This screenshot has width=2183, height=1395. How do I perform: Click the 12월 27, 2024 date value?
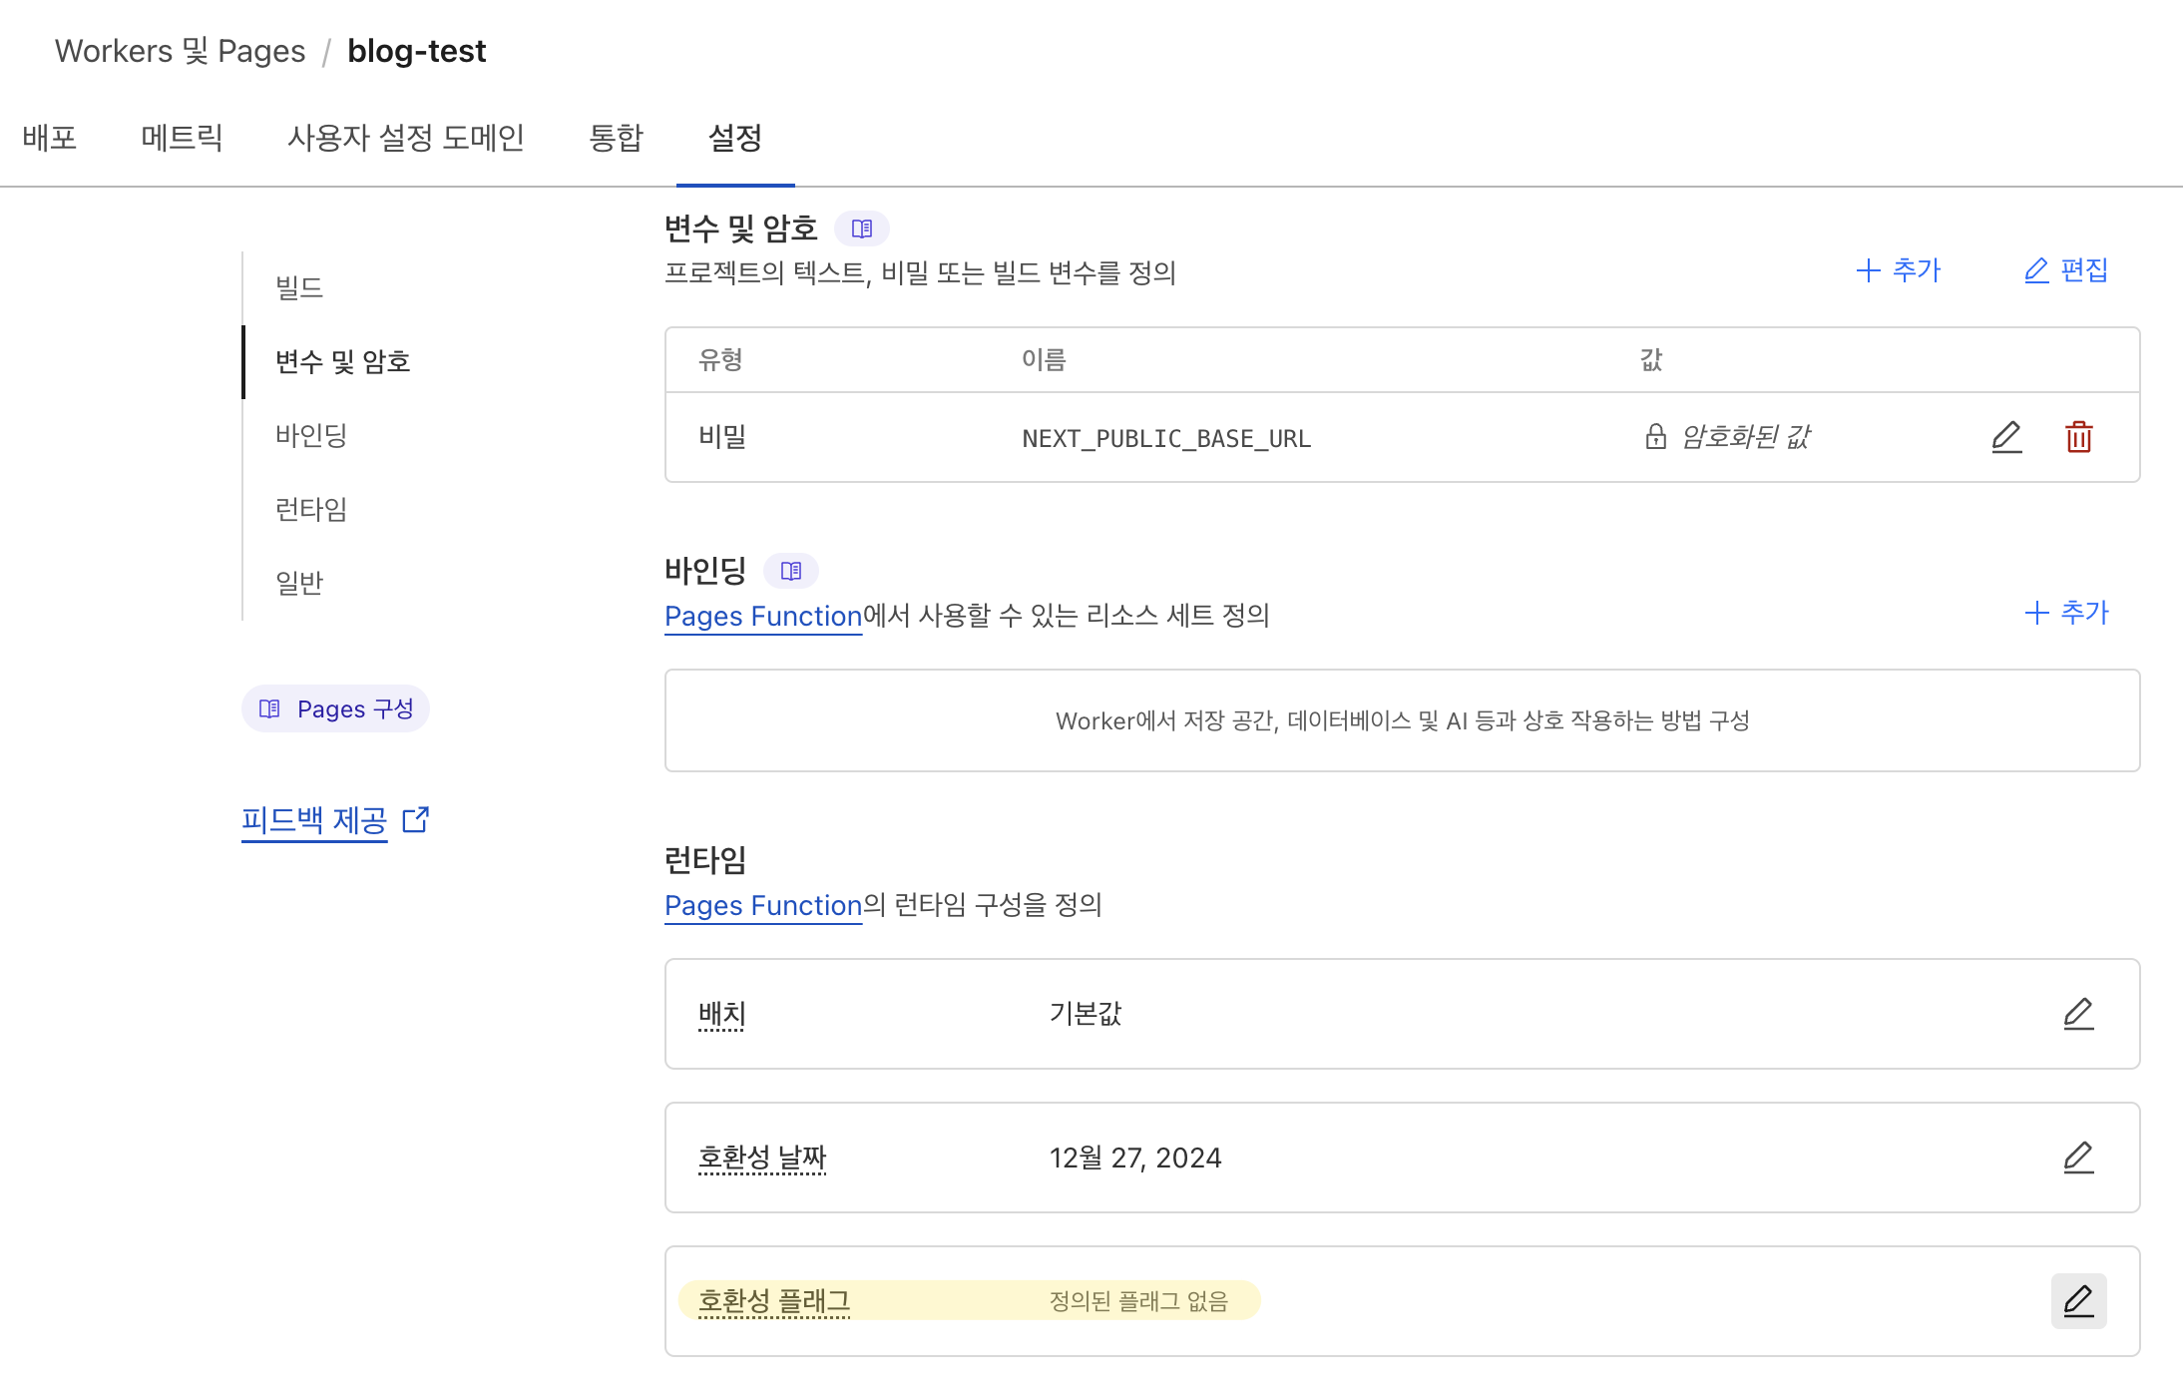pyautogui.click(x=1135, y=1158)
